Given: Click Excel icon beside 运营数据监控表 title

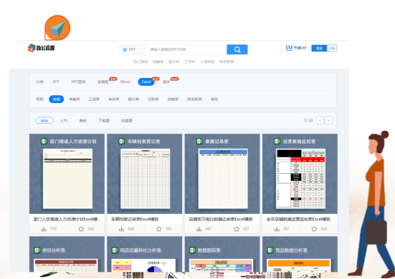Looking at the screenshot, I should click(x=277, y=141).
